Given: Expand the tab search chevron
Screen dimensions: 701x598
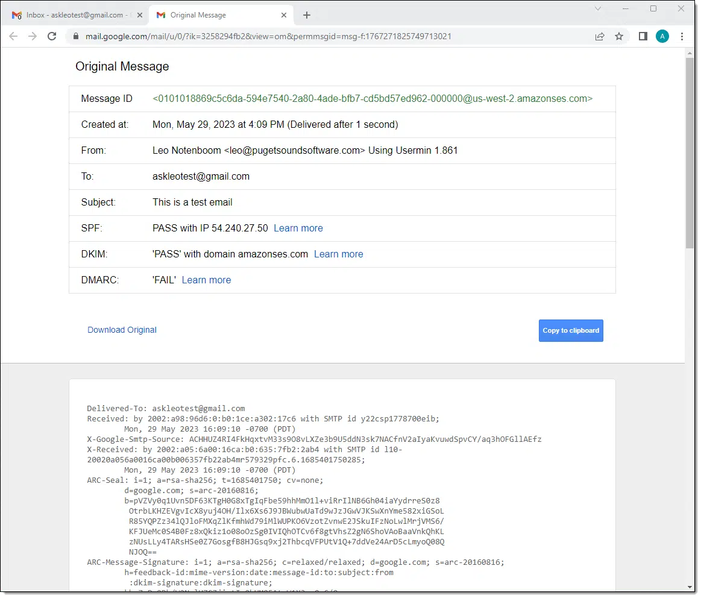Looking at the screenshot, I should click(598, 8).
